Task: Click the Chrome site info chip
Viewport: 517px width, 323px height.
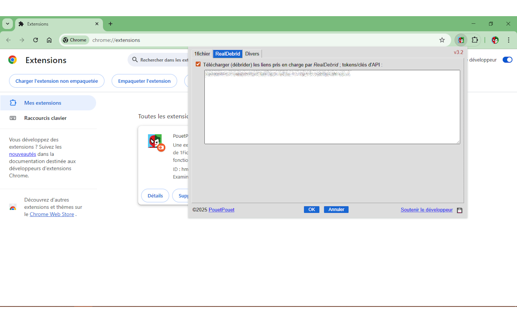Action: coord(75,40)
